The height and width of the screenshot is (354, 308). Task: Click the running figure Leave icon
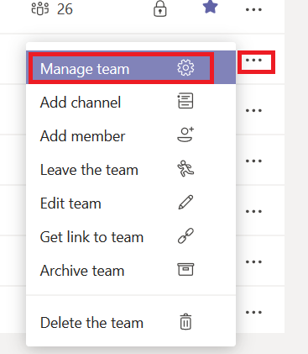point(185,168)
